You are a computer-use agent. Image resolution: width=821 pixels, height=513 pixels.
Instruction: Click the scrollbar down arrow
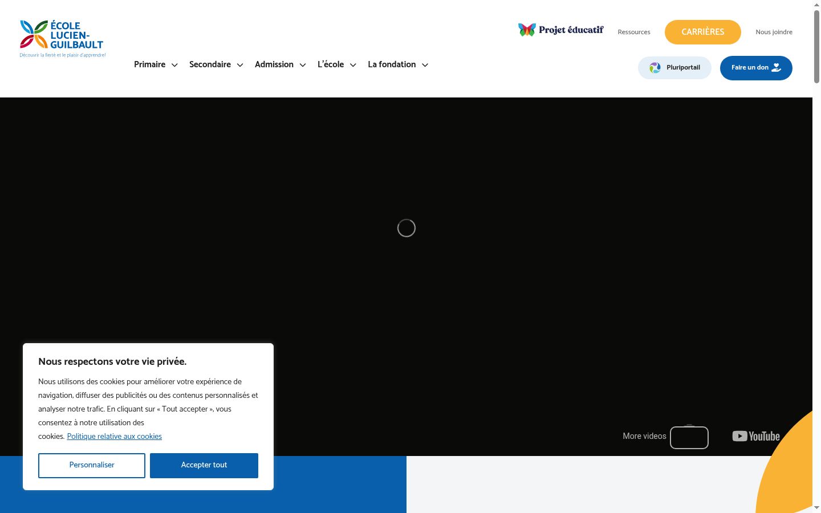pos(816,507)
